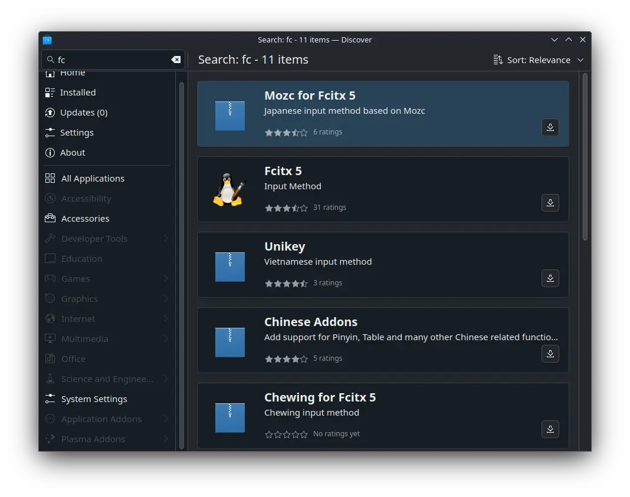630x497 pixels.
Task: Select All Applications category
Action: [x=107, y=178]
